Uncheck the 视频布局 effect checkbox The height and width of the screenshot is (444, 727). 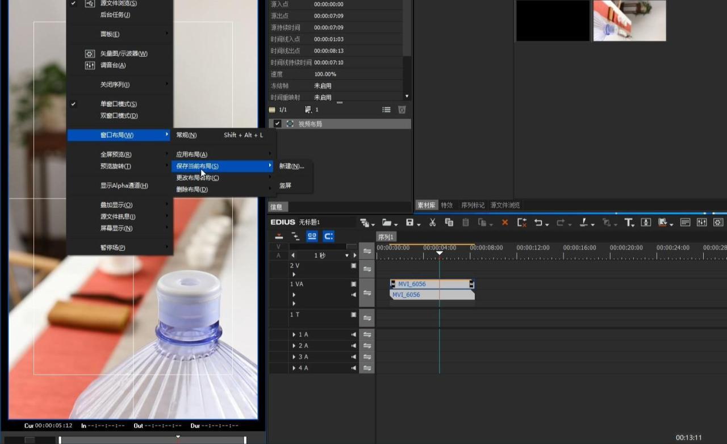coord(277,124)
